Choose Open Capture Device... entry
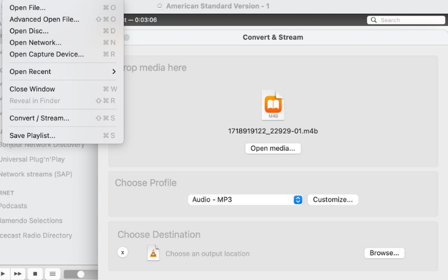448x280 pixels. click(x=63, y=54)
